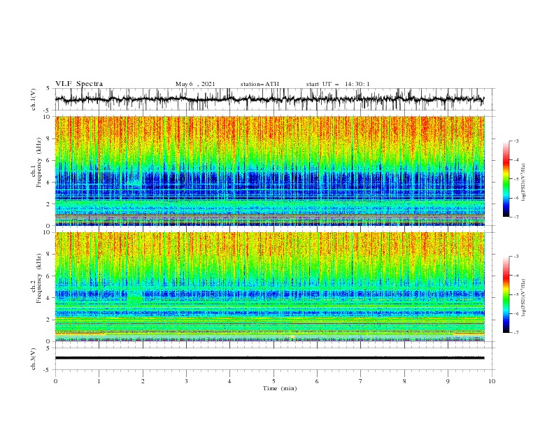Screen dimensions: 554x428
Task: Click the ch.2 spectrogram panel
Action: [x=270, y=287]
